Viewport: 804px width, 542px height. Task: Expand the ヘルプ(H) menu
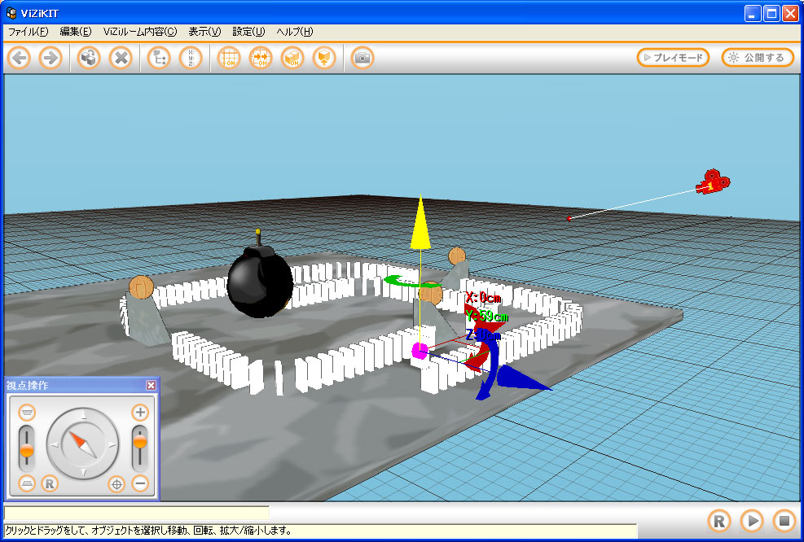(295, 32)
